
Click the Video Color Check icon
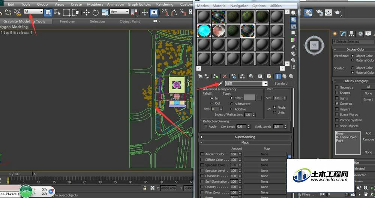(x=293, y=40)
